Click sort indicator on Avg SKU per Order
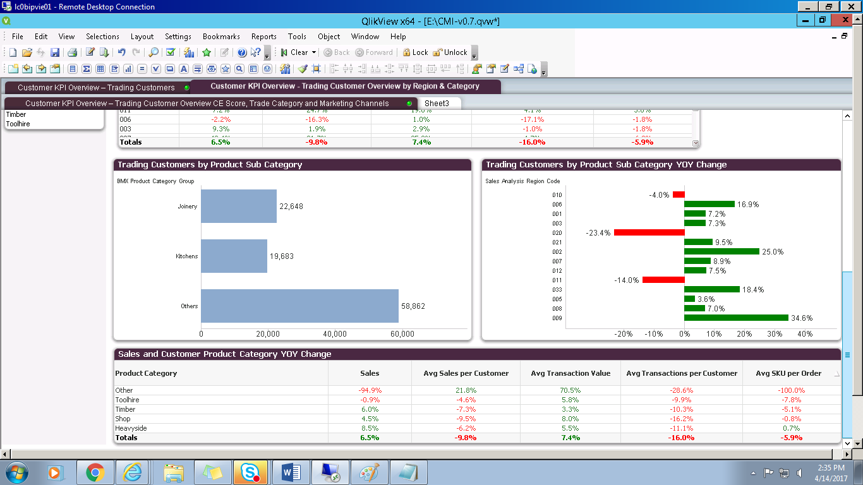 click(837, 373)
